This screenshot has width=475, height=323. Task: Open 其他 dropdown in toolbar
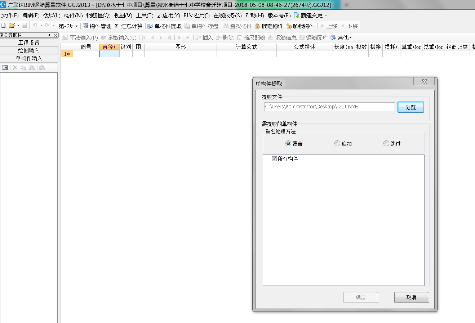point(341,37)
